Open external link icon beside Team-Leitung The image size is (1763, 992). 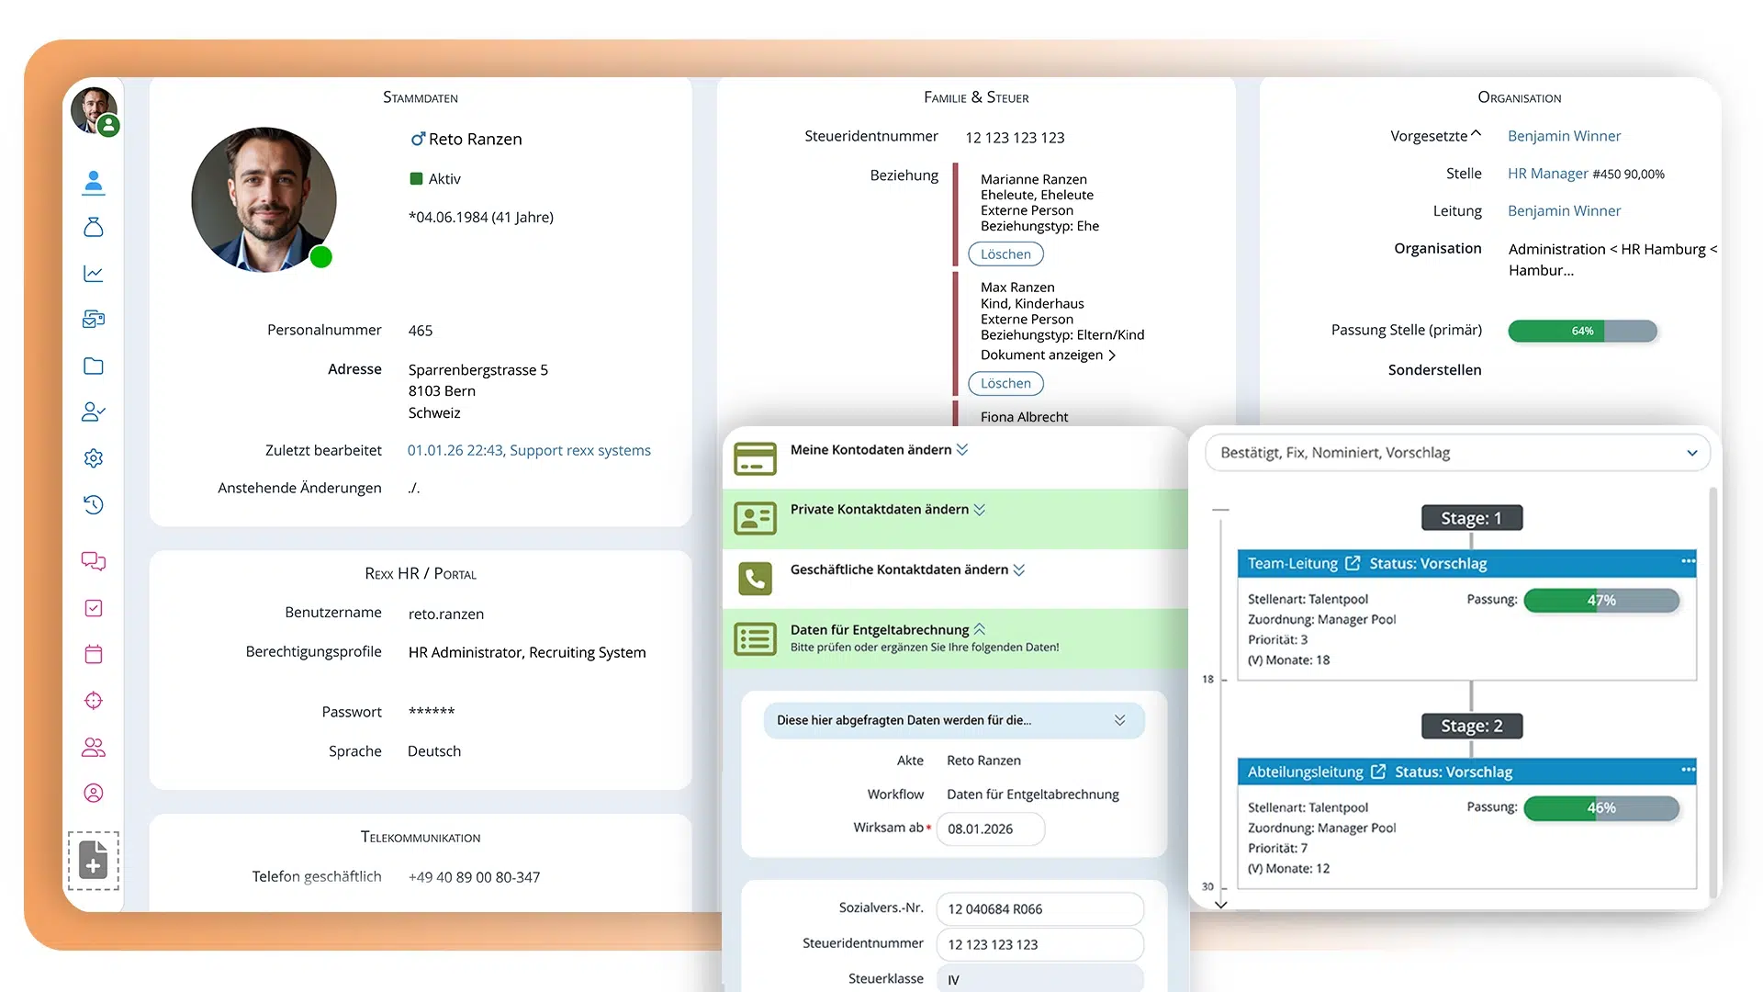pos(1353,563)
